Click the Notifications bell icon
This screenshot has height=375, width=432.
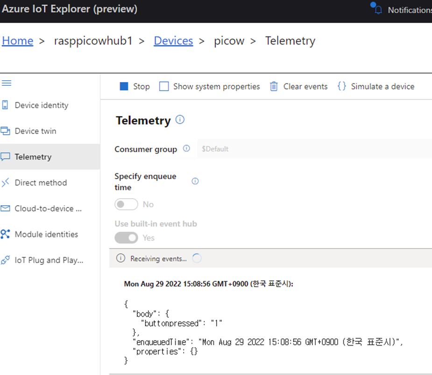(x=378, y=10)
